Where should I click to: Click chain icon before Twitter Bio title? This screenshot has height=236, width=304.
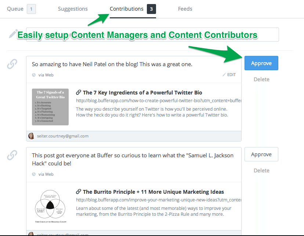pos(78,92)
